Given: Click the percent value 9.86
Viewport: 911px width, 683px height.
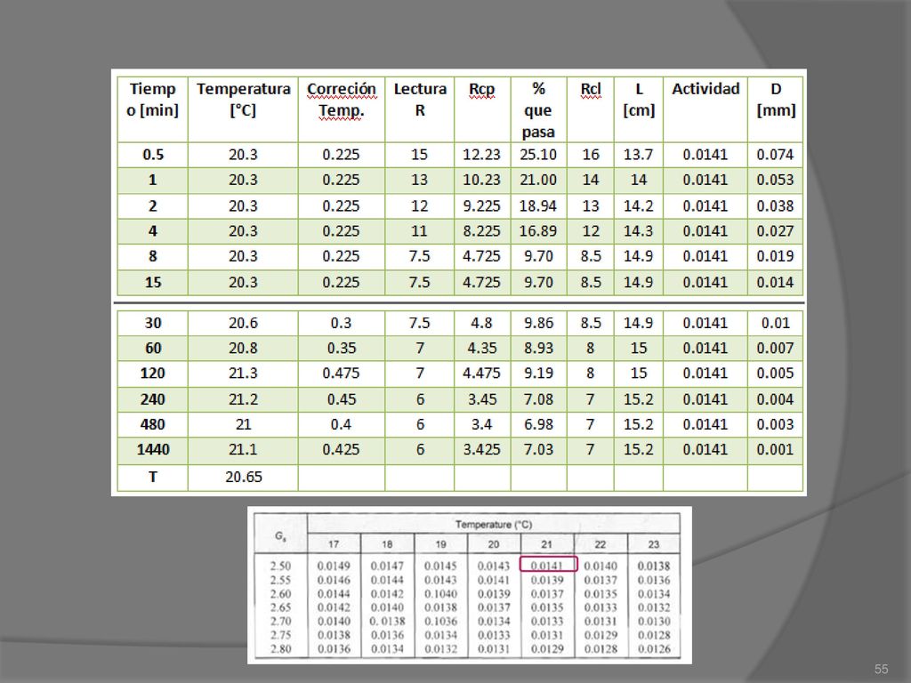Looking at the screenshot, I should click(x=538, y=323).
